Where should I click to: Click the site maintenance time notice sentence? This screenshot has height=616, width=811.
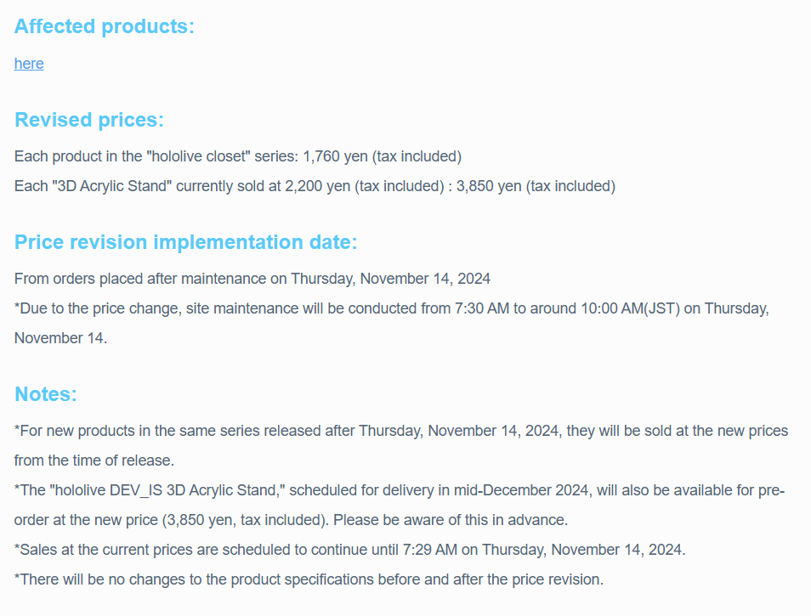(x=392, y=323)
